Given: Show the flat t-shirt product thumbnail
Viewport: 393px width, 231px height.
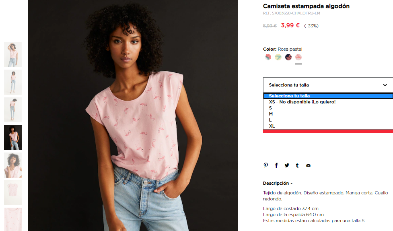Looking at the screenshot, I should [13, 193].
